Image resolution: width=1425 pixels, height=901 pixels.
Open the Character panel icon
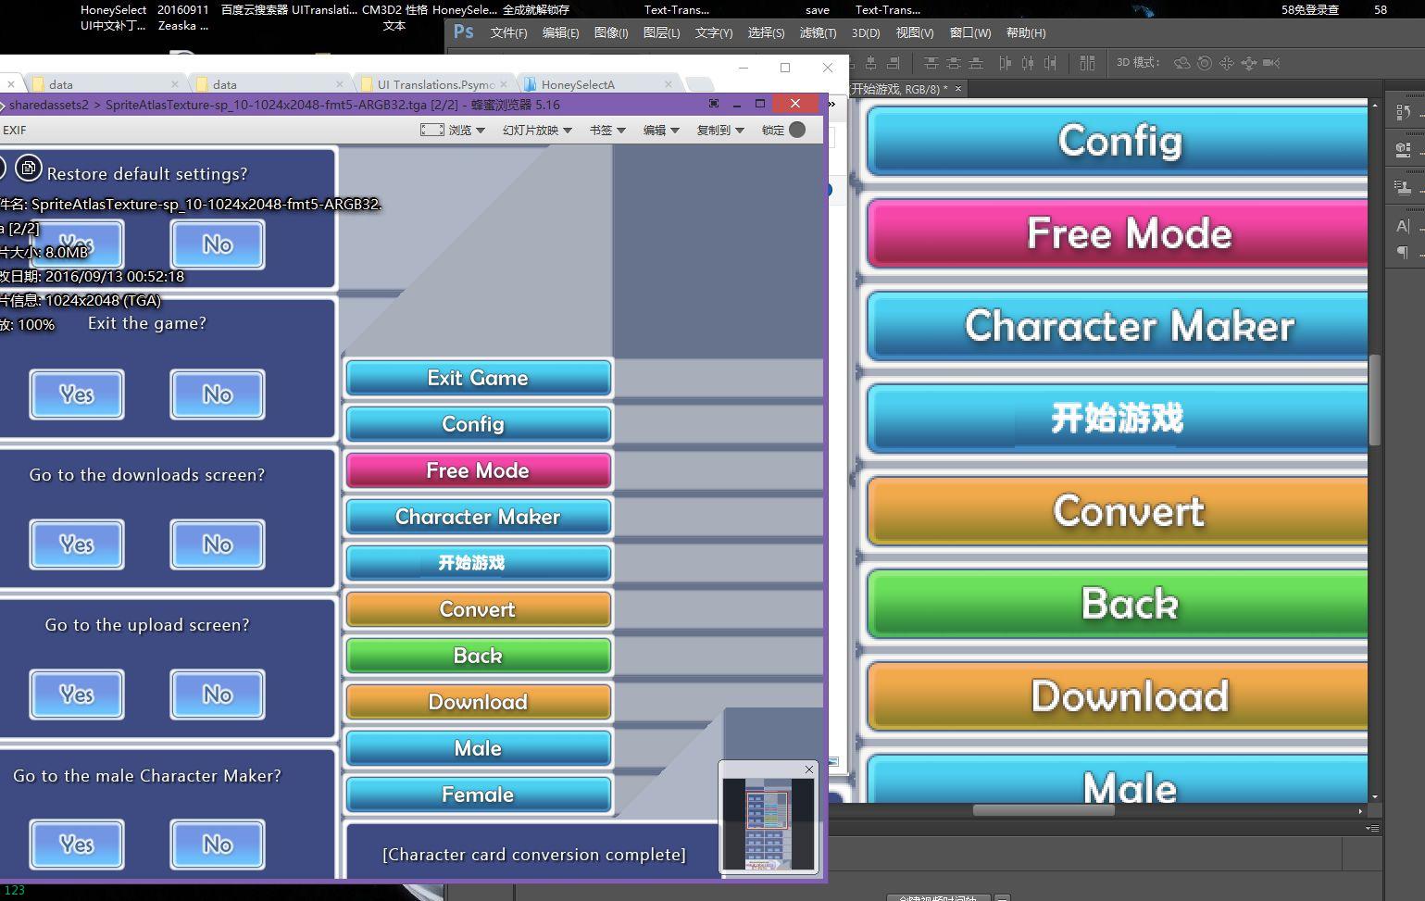[x=1403, y=226]
